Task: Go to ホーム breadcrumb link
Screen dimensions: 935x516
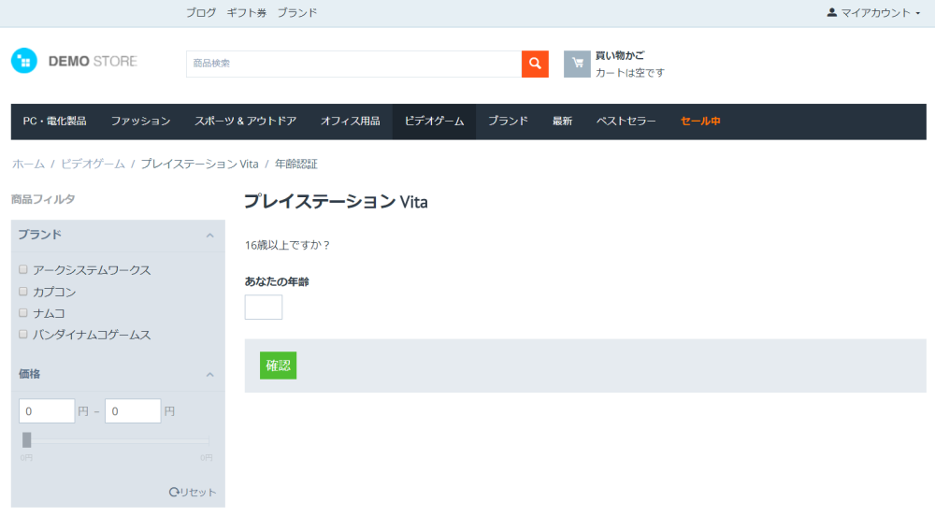Action: (x=29, y=164)
